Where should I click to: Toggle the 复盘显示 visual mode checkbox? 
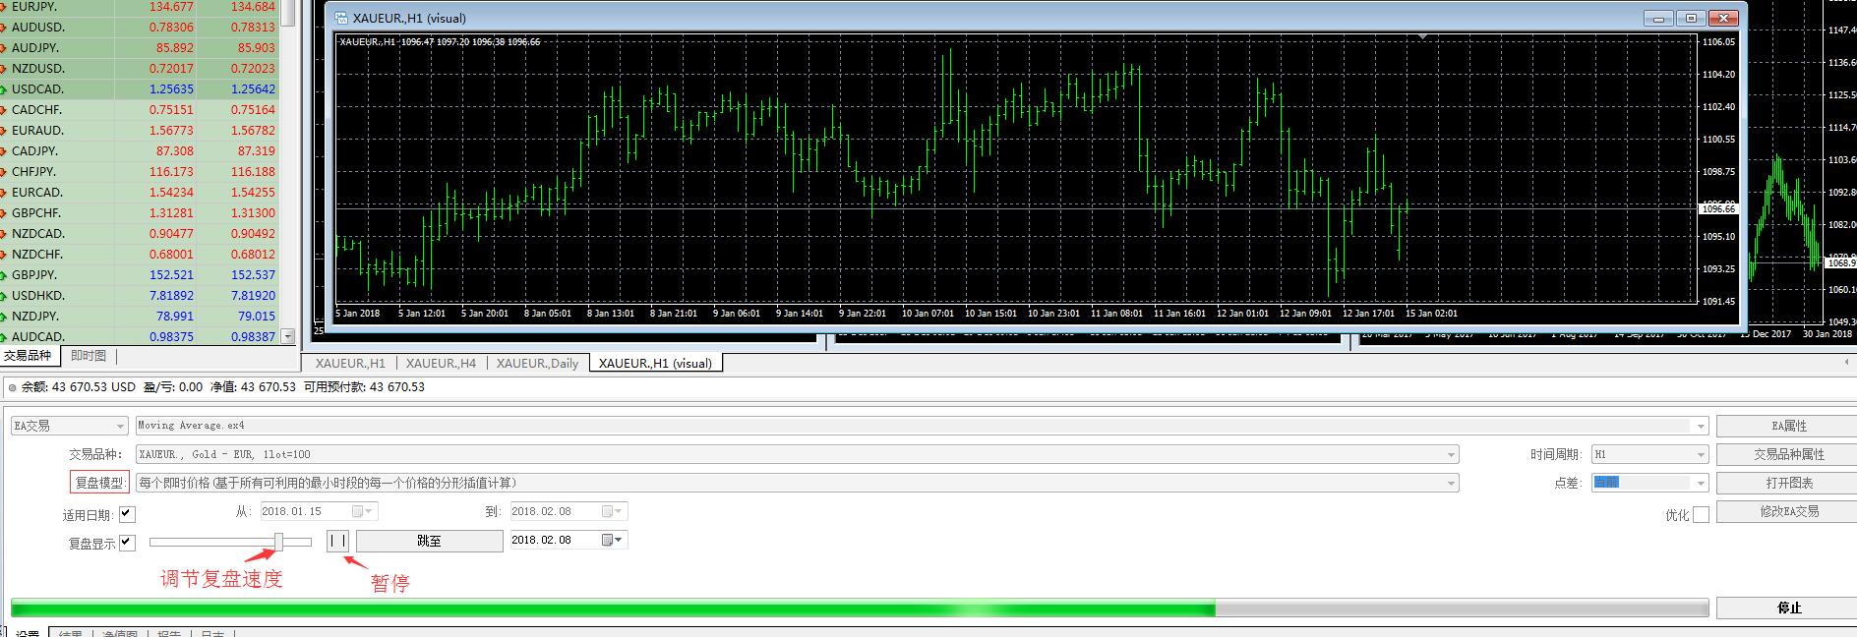pyautogui.click(x=127, y=543)
